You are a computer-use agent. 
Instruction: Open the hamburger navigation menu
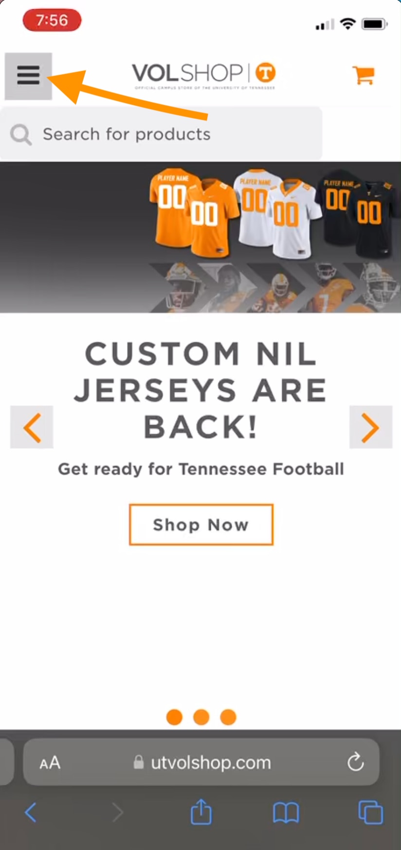point(28,76)
